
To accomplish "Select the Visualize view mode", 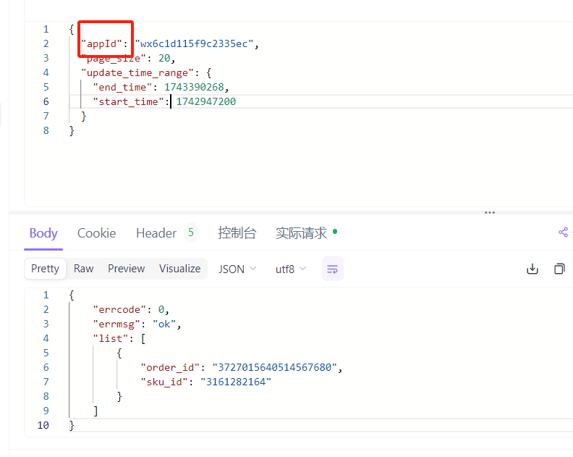I will click(180, 269).
